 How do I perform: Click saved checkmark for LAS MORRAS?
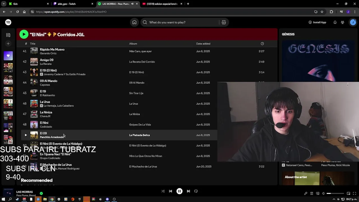tap(41, 193)
